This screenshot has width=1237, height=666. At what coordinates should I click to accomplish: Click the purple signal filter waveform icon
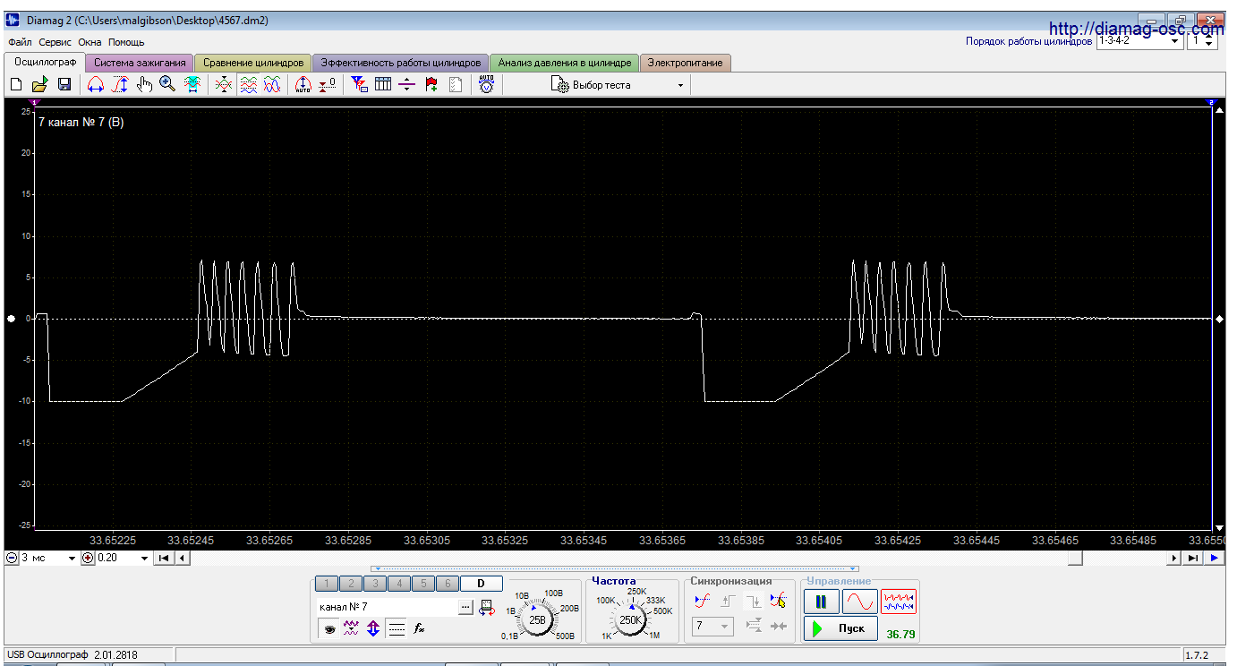click(351, 629)
